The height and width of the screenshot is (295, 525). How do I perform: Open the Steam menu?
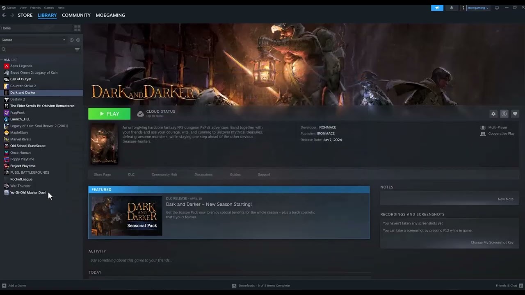[11, 8]
